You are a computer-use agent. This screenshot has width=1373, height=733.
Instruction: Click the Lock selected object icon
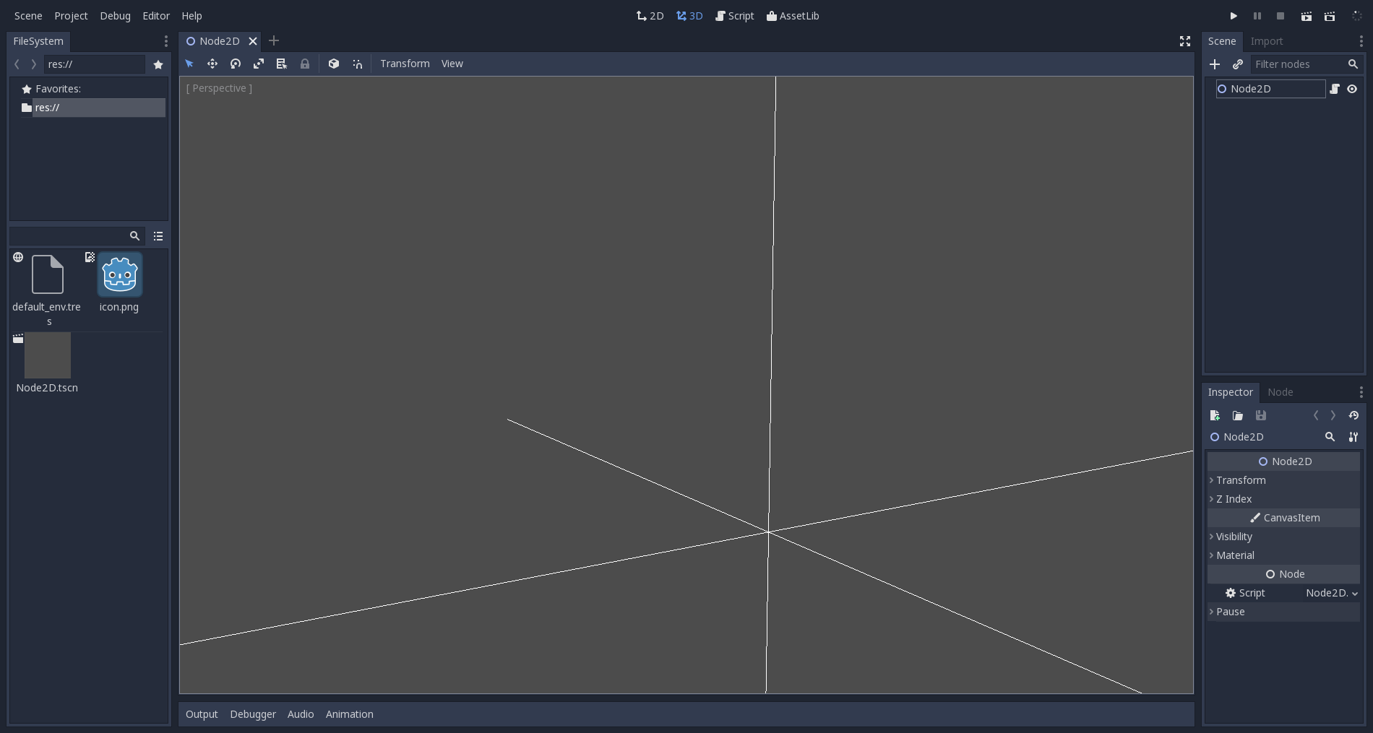[x=305, y=64]
